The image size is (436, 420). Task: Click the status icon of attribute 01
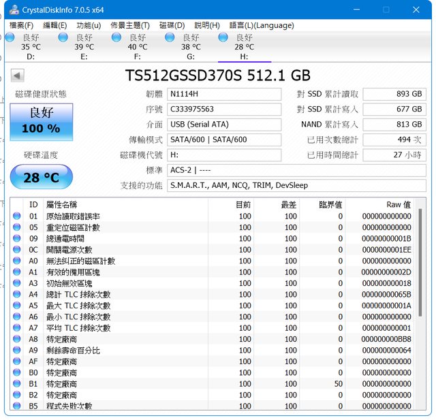point(16,216)
